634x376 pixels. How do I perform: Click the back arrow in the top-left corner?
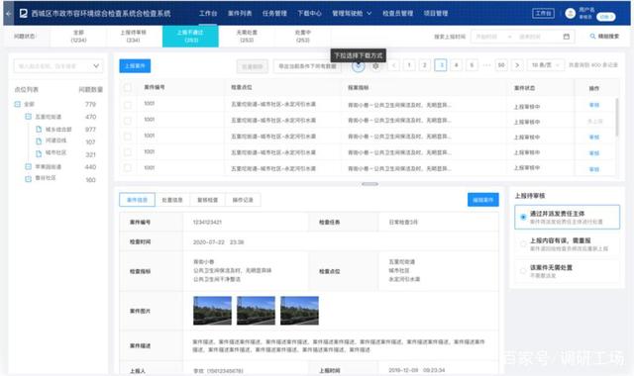9,13
